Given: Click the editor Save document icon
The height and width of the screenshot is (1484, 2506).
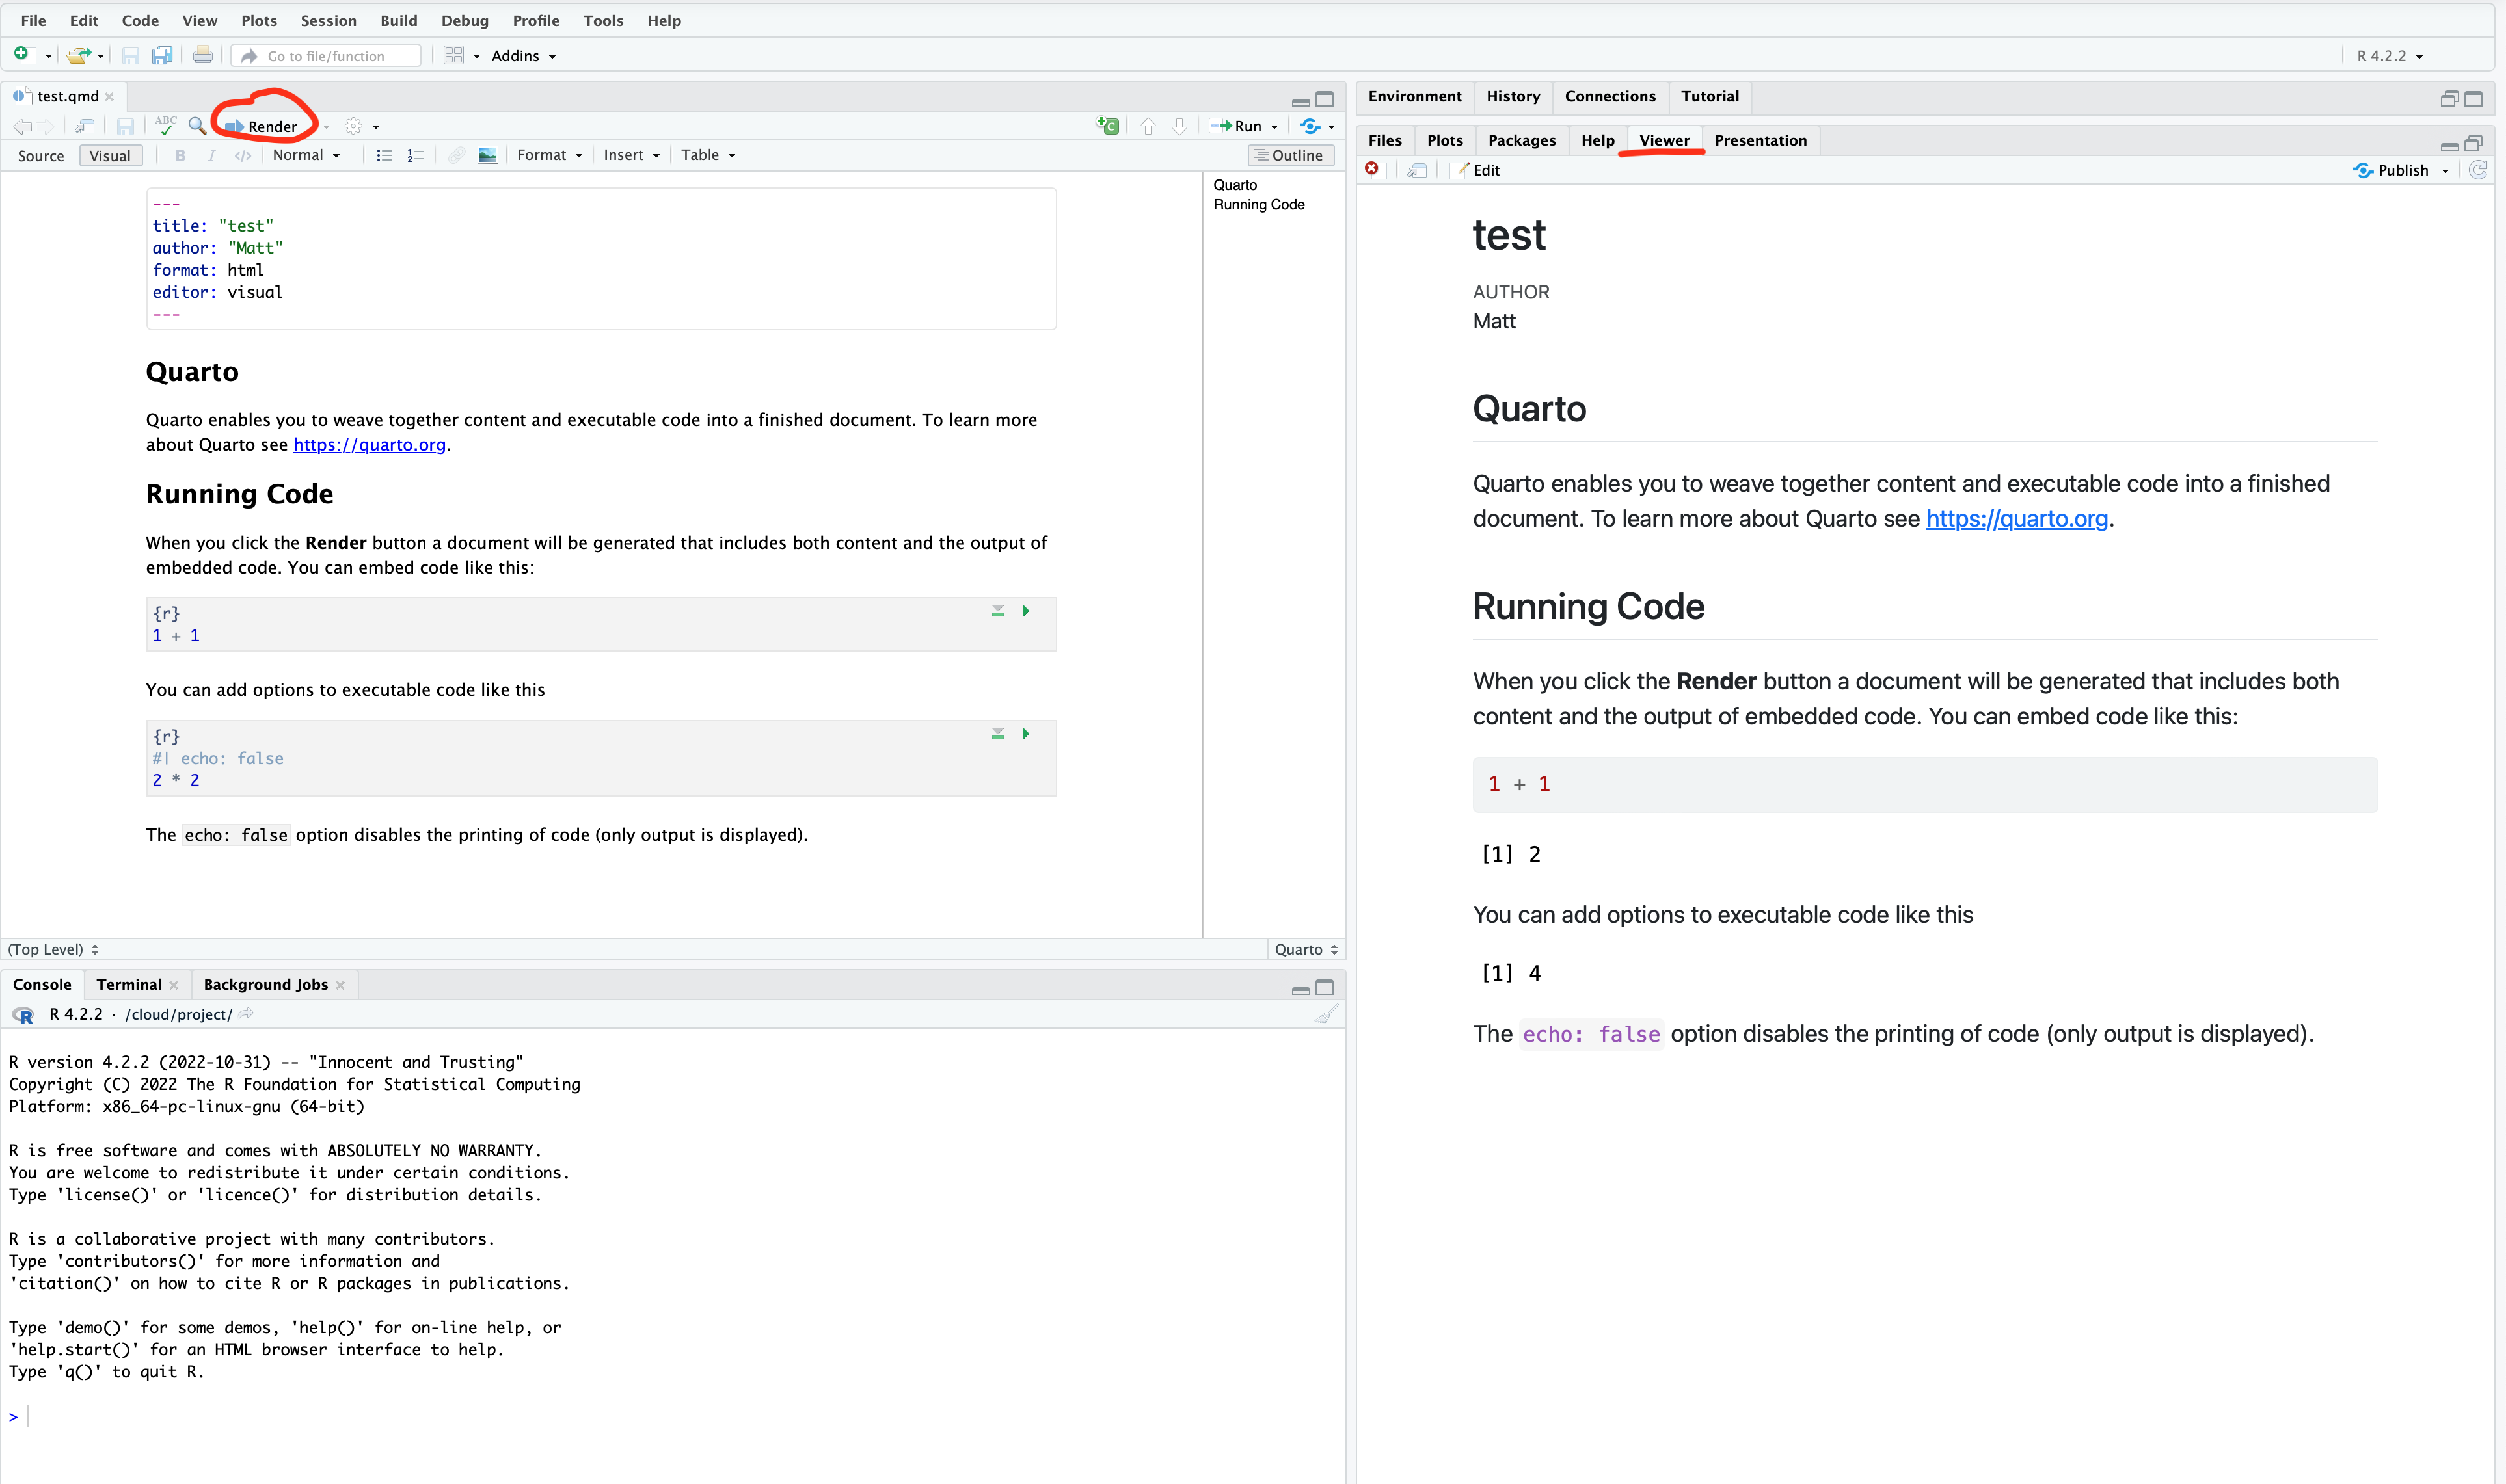Looking at the screenshot, I should coord(125,126).
